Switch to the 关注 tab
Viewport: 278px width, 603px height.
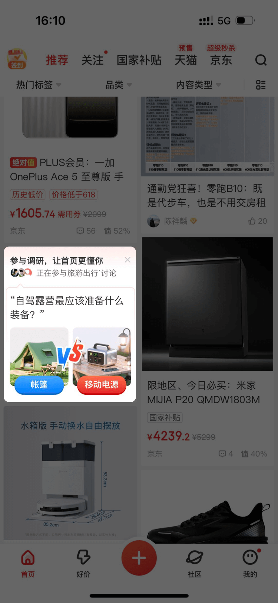[x=93, y=60]
